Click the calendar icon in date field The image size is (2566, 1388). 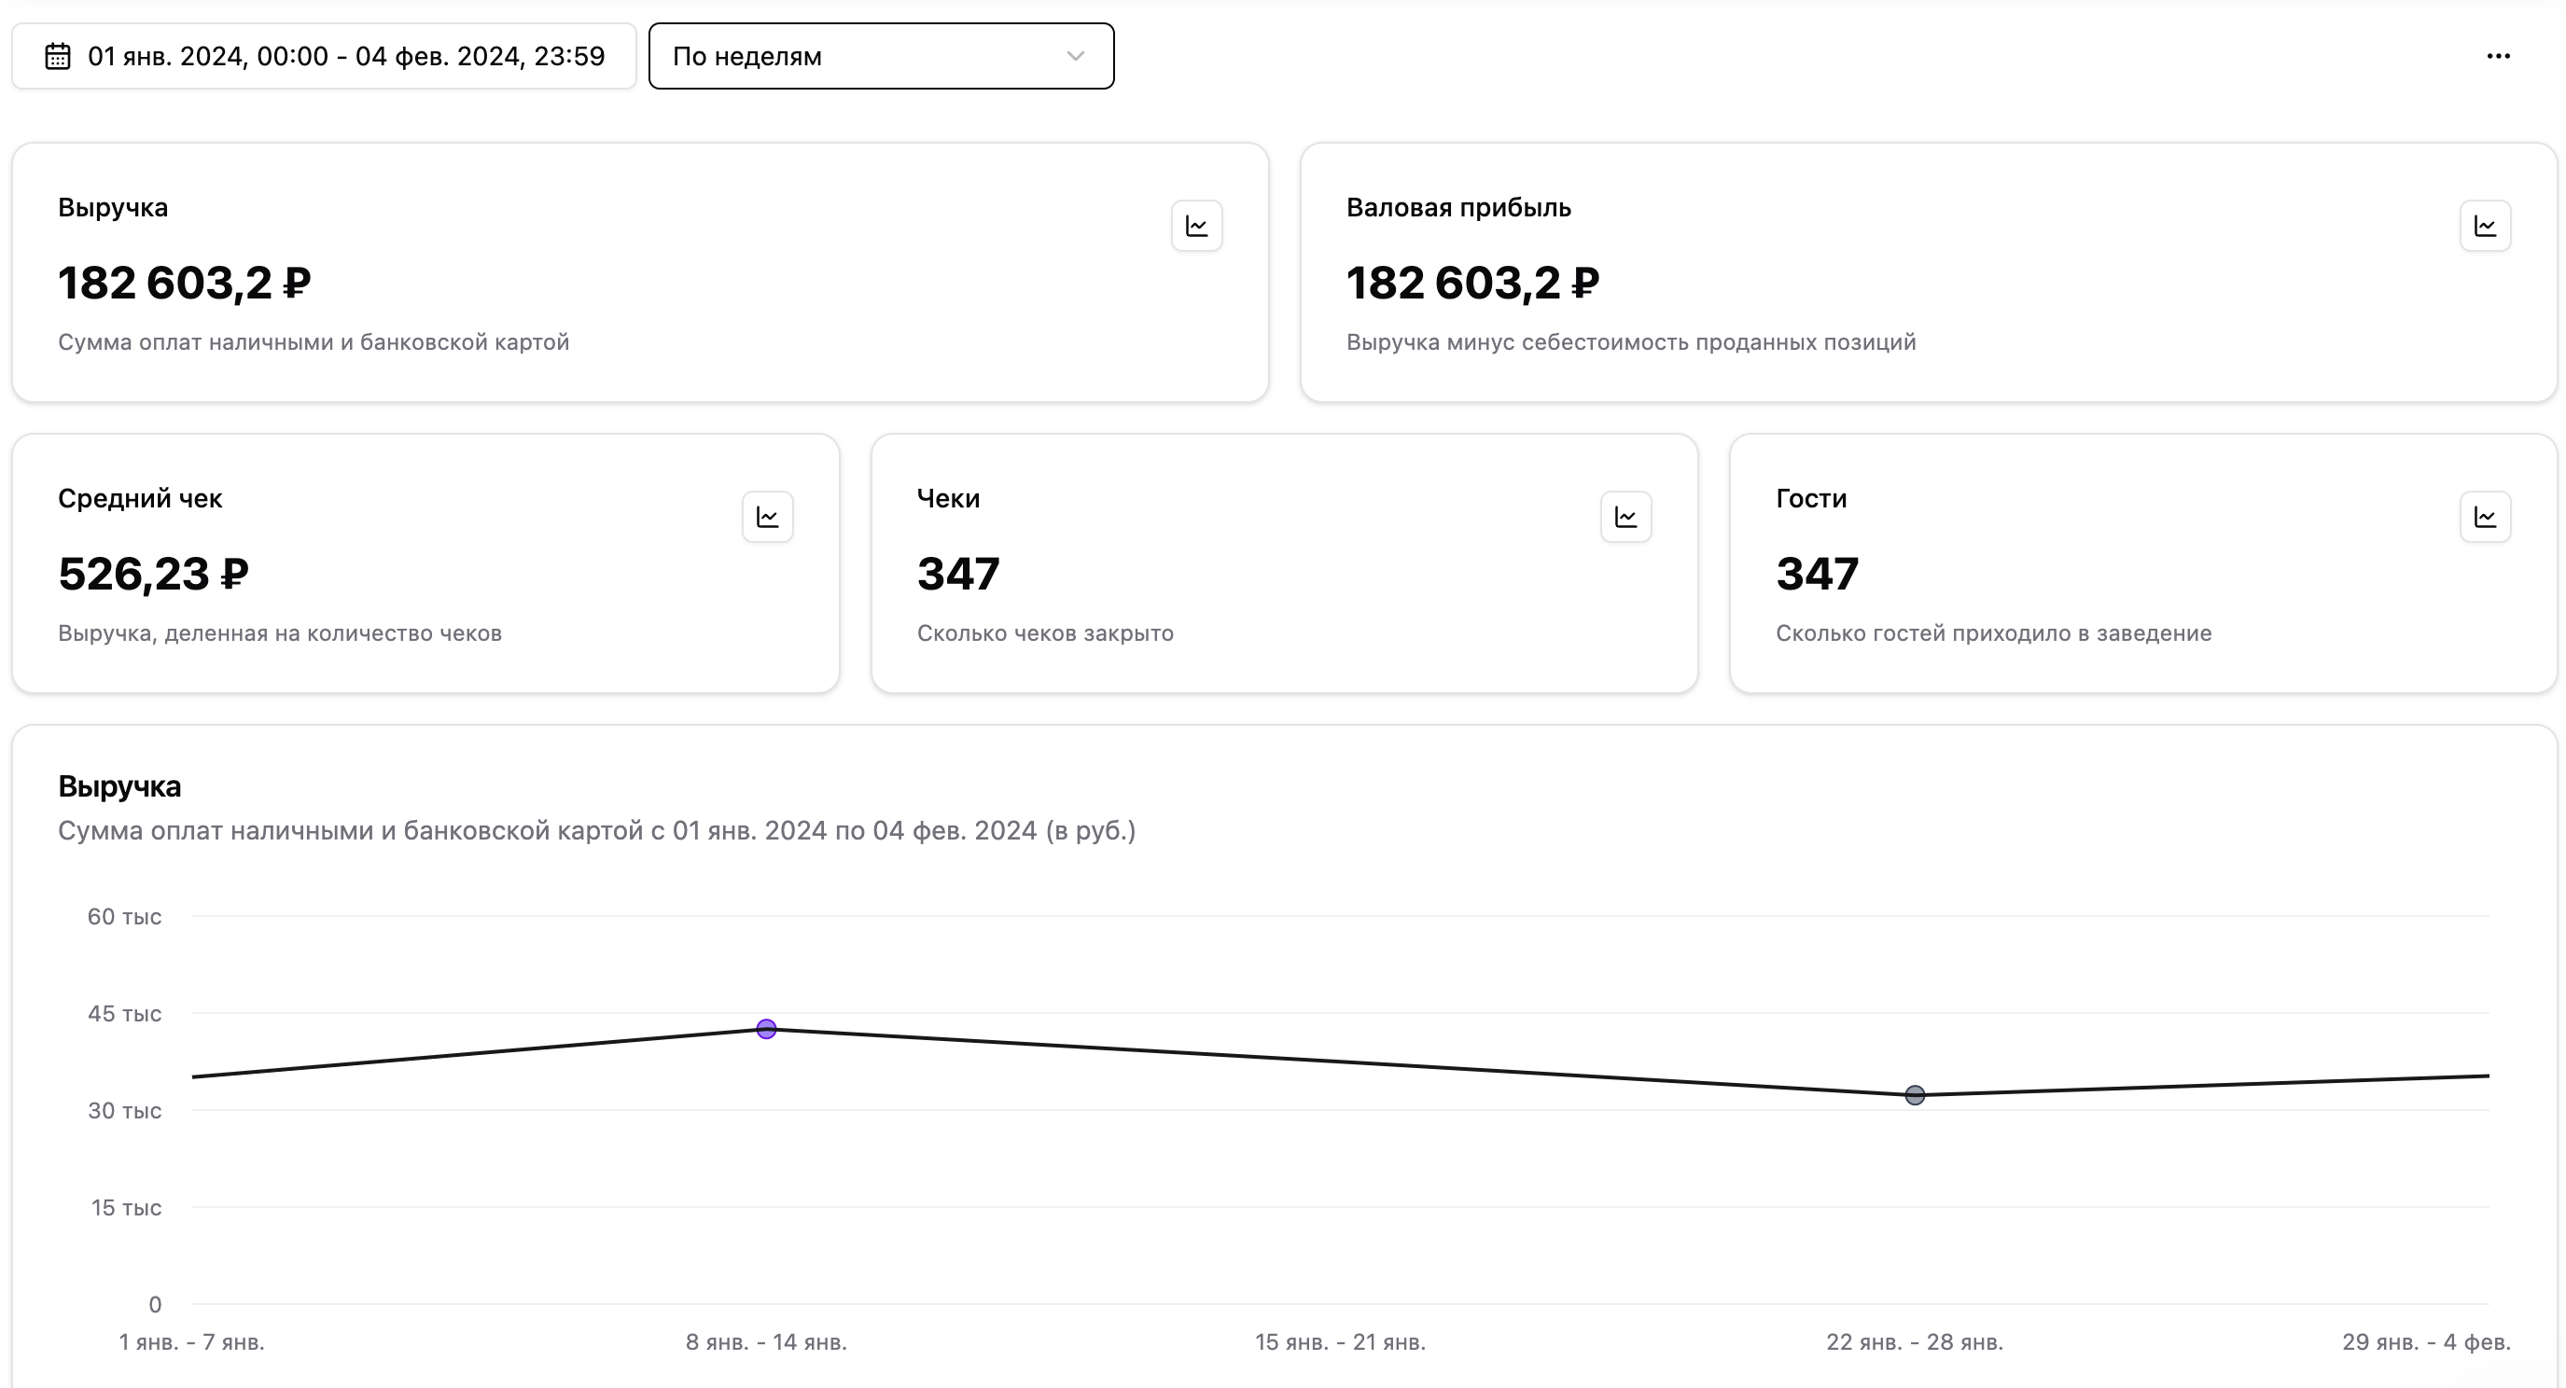(58, 56)
